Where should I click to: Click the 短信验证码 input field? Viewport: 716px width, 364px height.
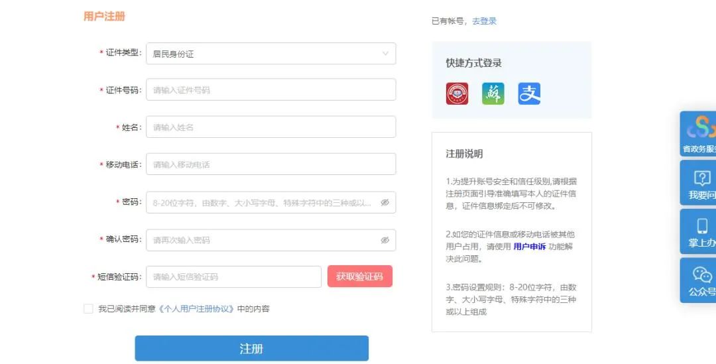pyautogui.click(x=234, y=276)
